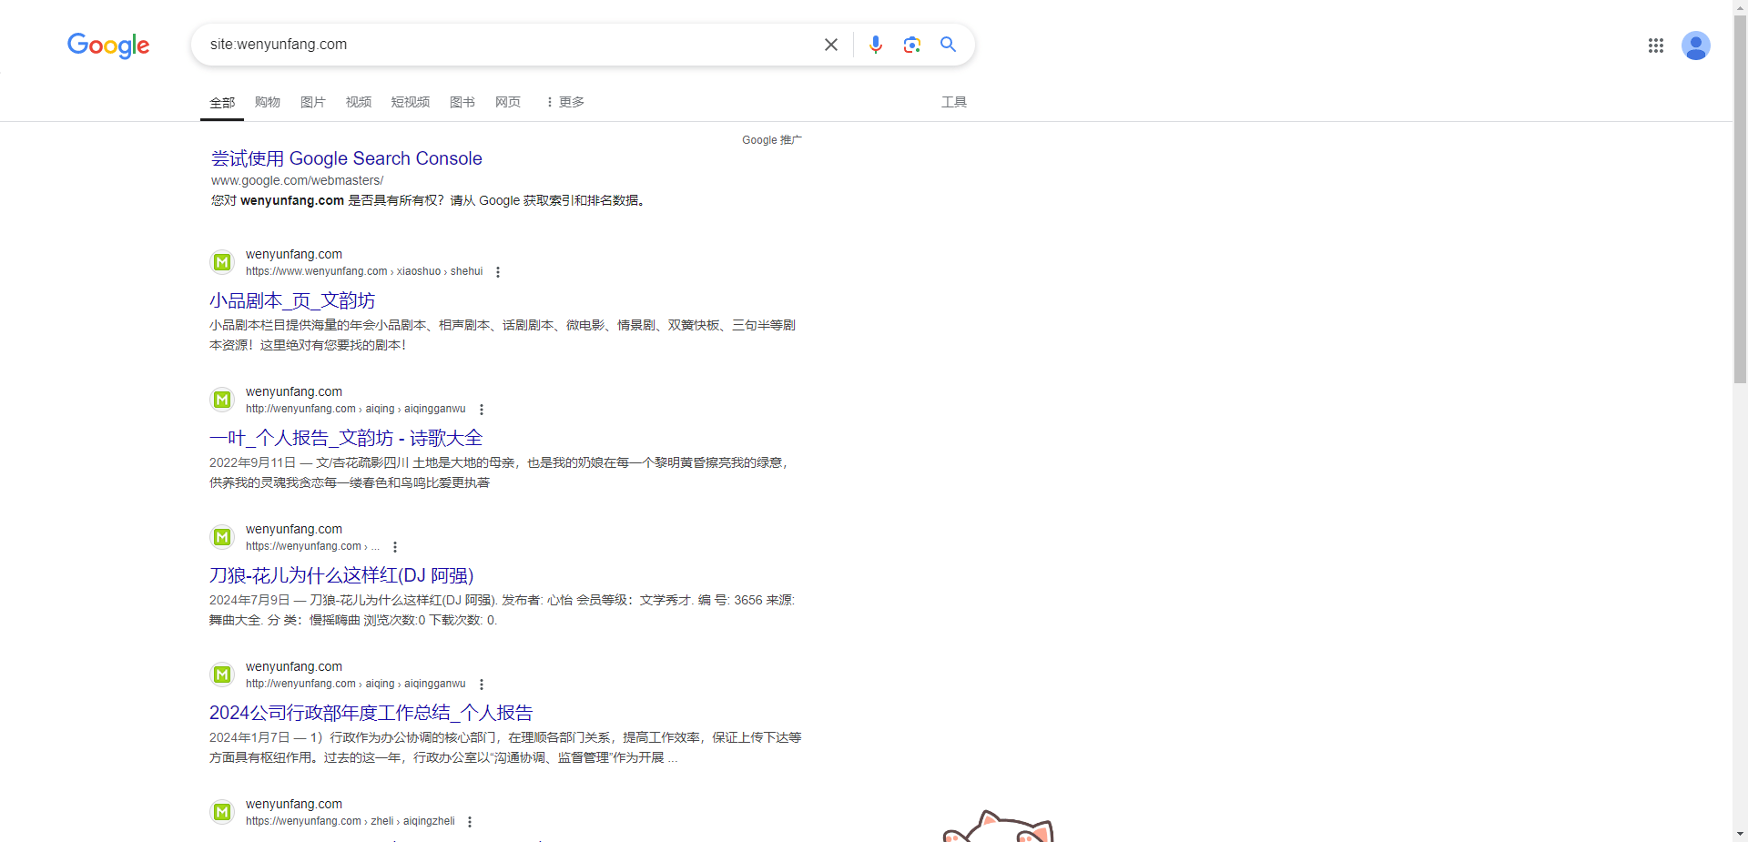Open the Google account avatar
1748x842 pixels.
click(x=1695, y=46)
